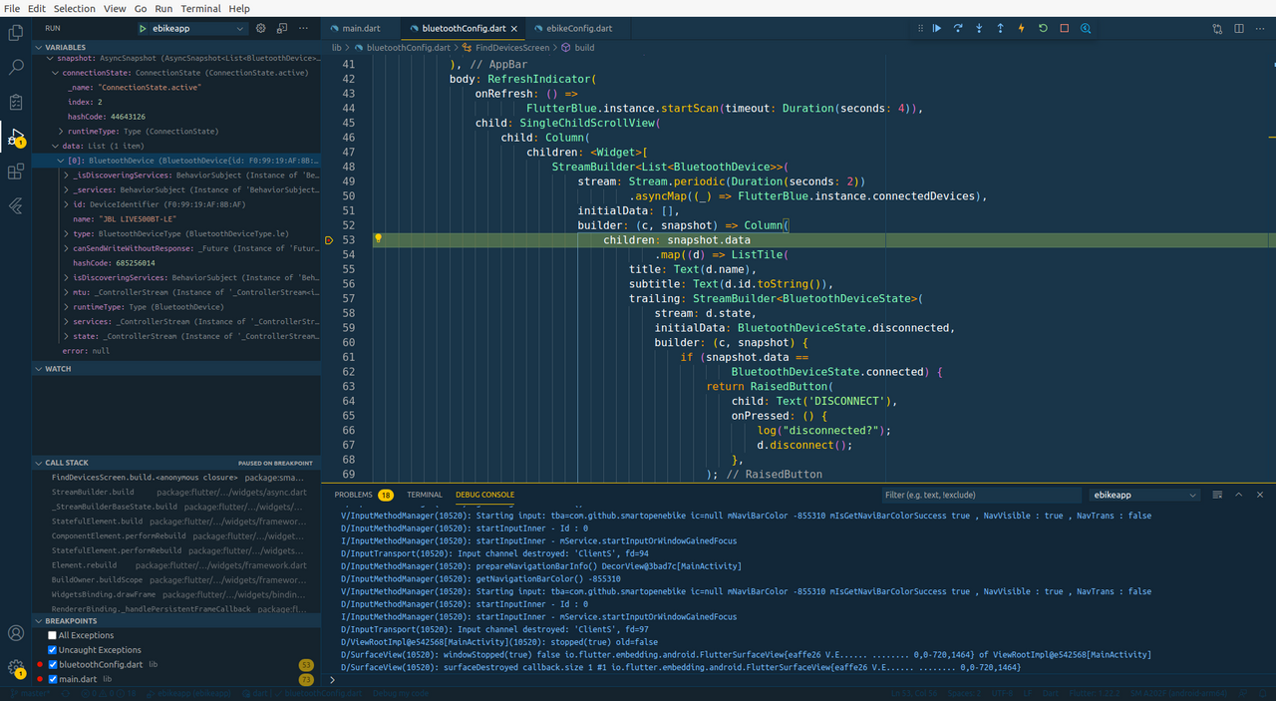Click the red Stop debugging square

1064,29
